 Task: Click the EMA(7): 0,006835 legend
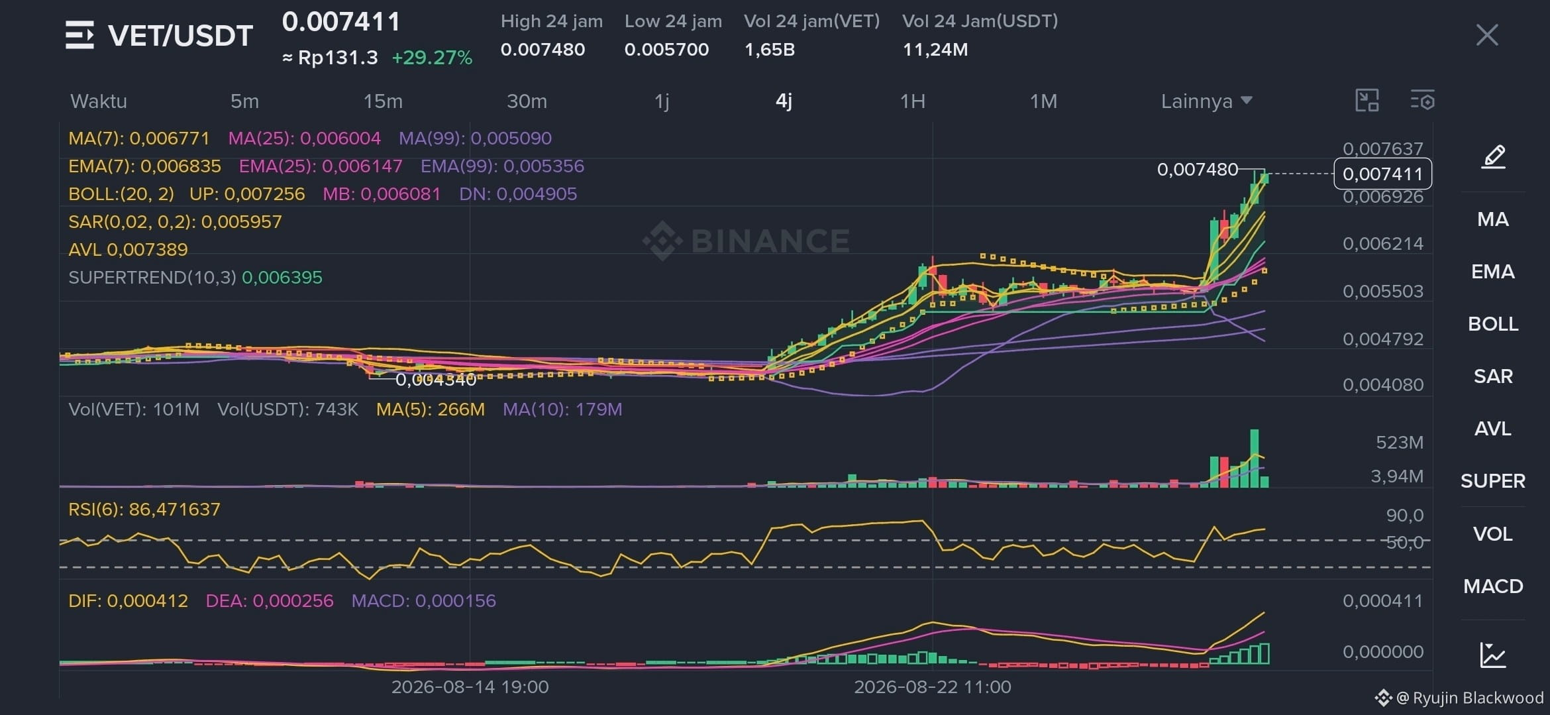click(x=144, y=166)
